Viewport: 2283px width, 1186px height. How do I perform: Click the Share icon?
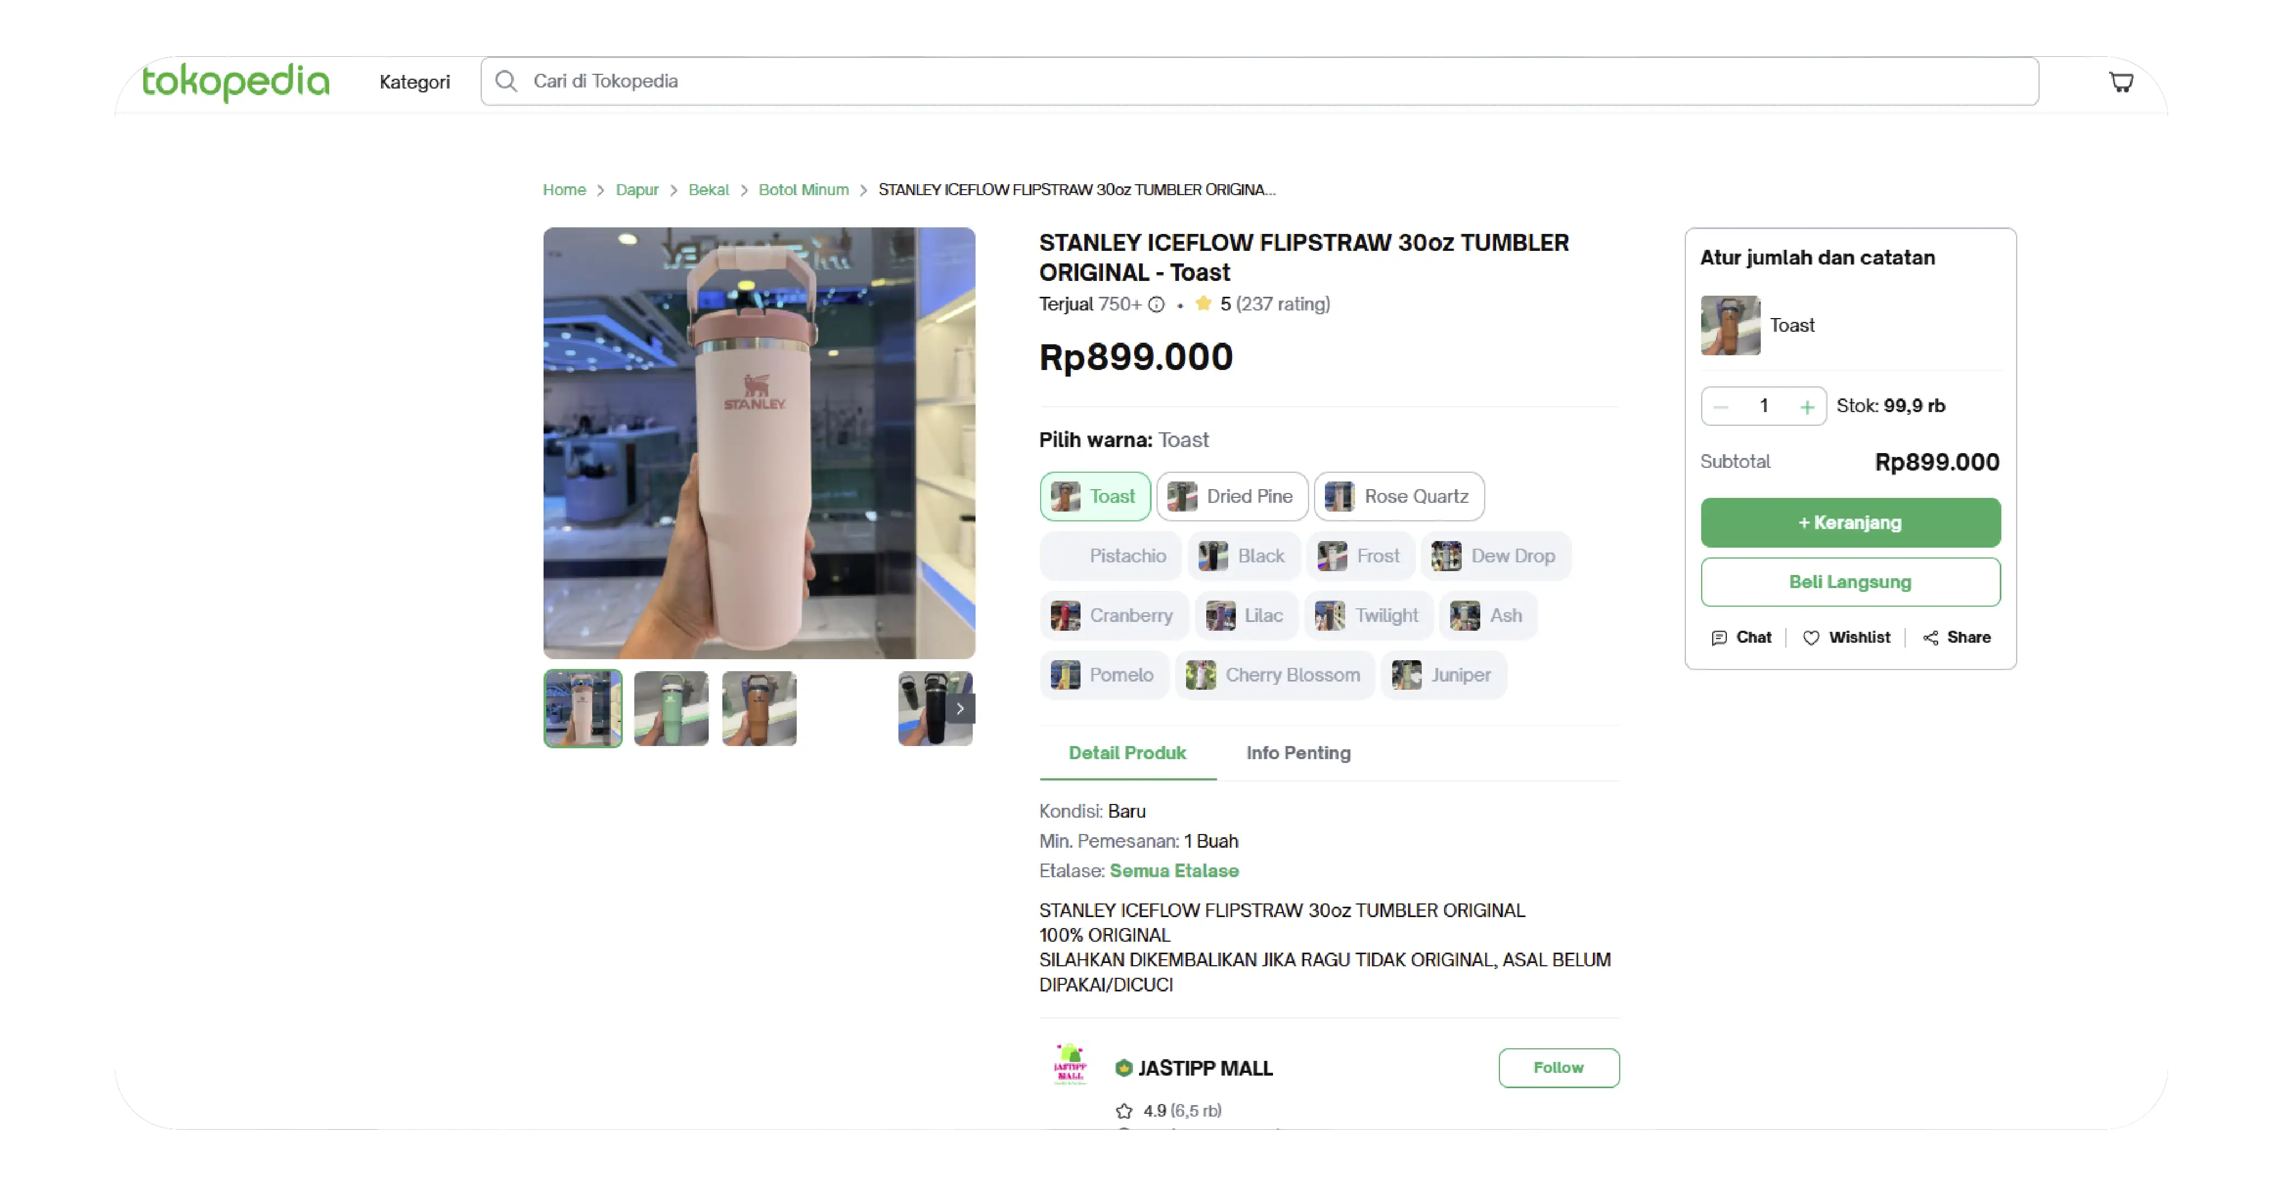pyautogui.click(x=1931, y=638)
